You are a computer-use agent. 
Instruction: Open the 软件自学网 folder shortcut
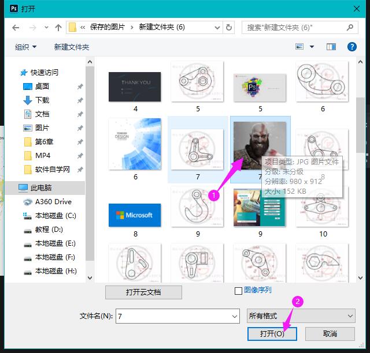point(52,170)
